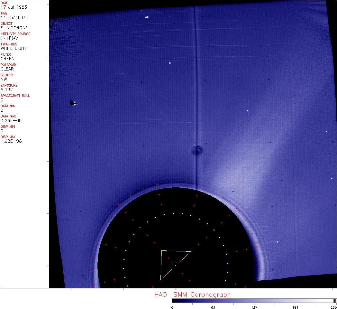Click the dark vertical line in the image
The height and width of the screenshot is (309, 337).
point(195,80)
